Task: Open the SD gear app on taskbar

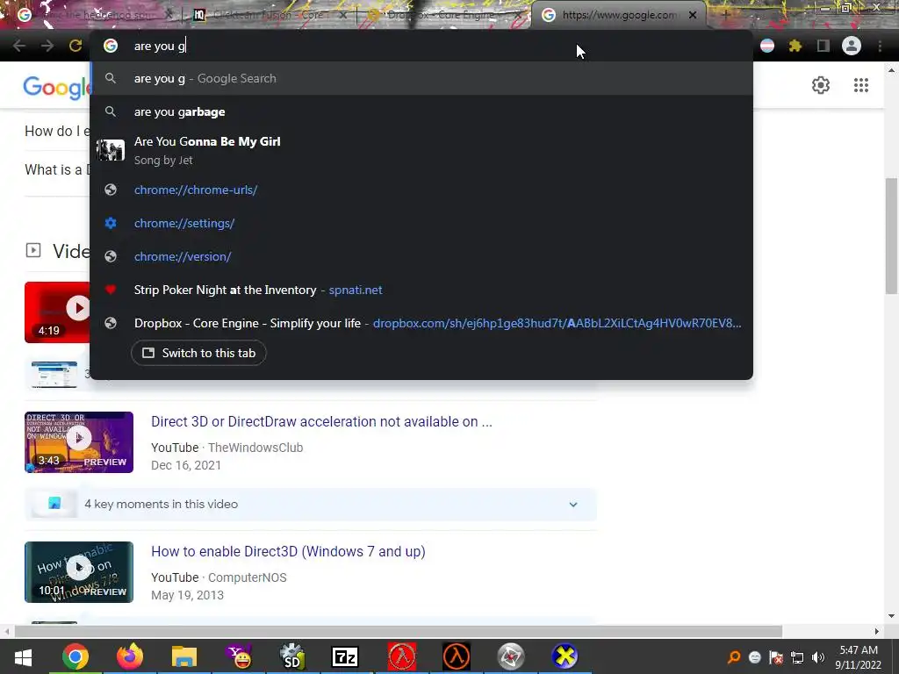Action: (292, 656)
